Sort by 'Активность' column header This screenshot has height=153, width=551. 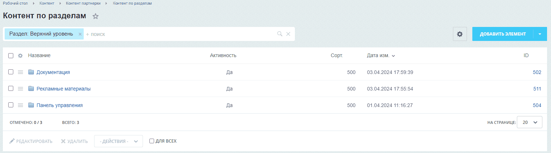[x=223, y=55]
